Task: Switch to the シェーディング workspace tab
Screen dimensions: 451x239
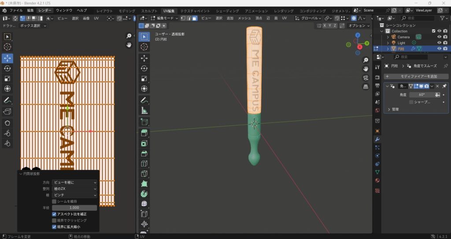Action: pos(227,11)
